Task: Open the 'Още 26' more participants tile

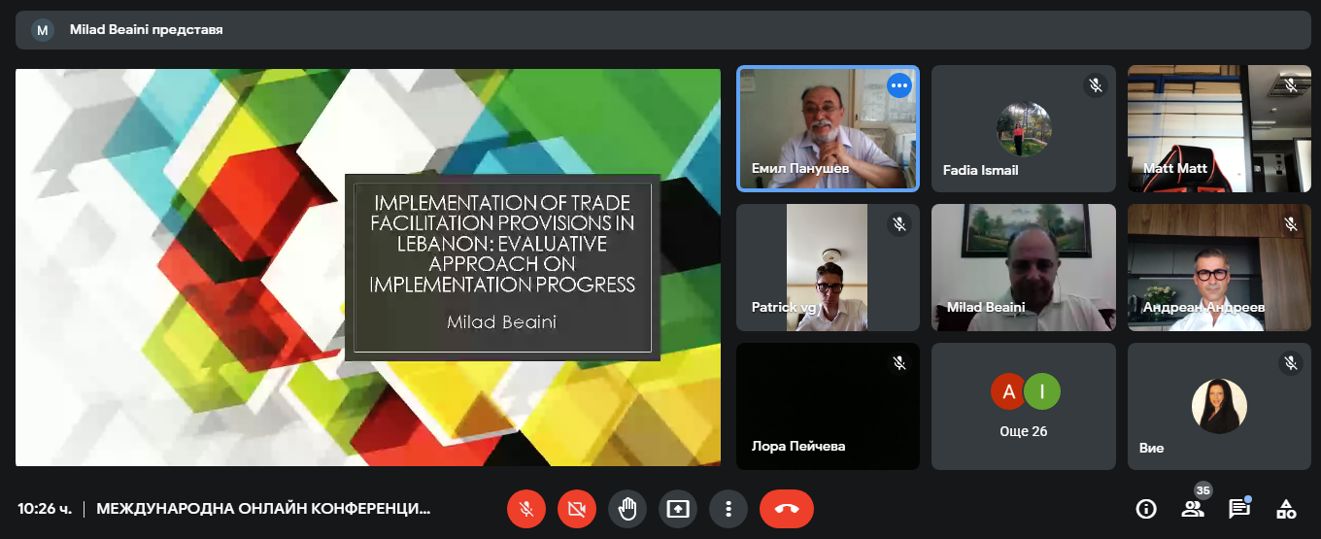Action: (1024, 406)
